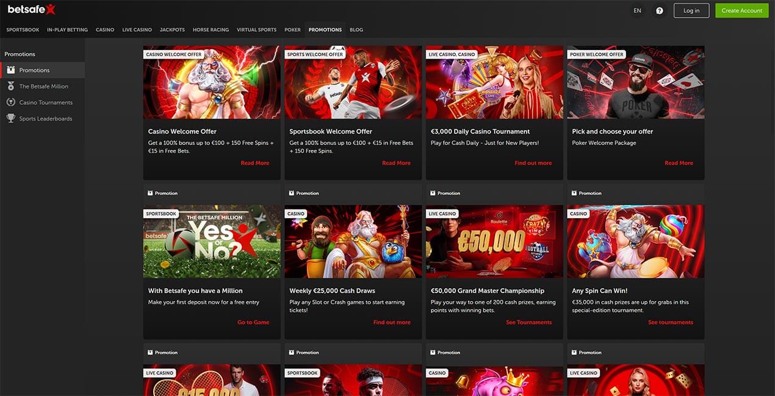
Task: Open the Any Spin Can Win Zeus image
Action: point(636,241)
